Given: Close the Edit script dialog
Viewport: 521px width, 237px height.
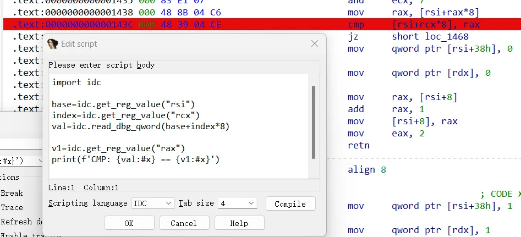Looking at the screenshot, I should click(315, 44).
